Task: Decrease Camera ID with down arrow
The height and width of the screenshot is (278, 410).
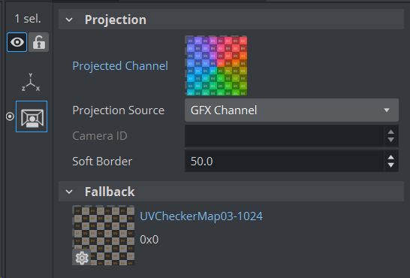Action: pos(391,140)
